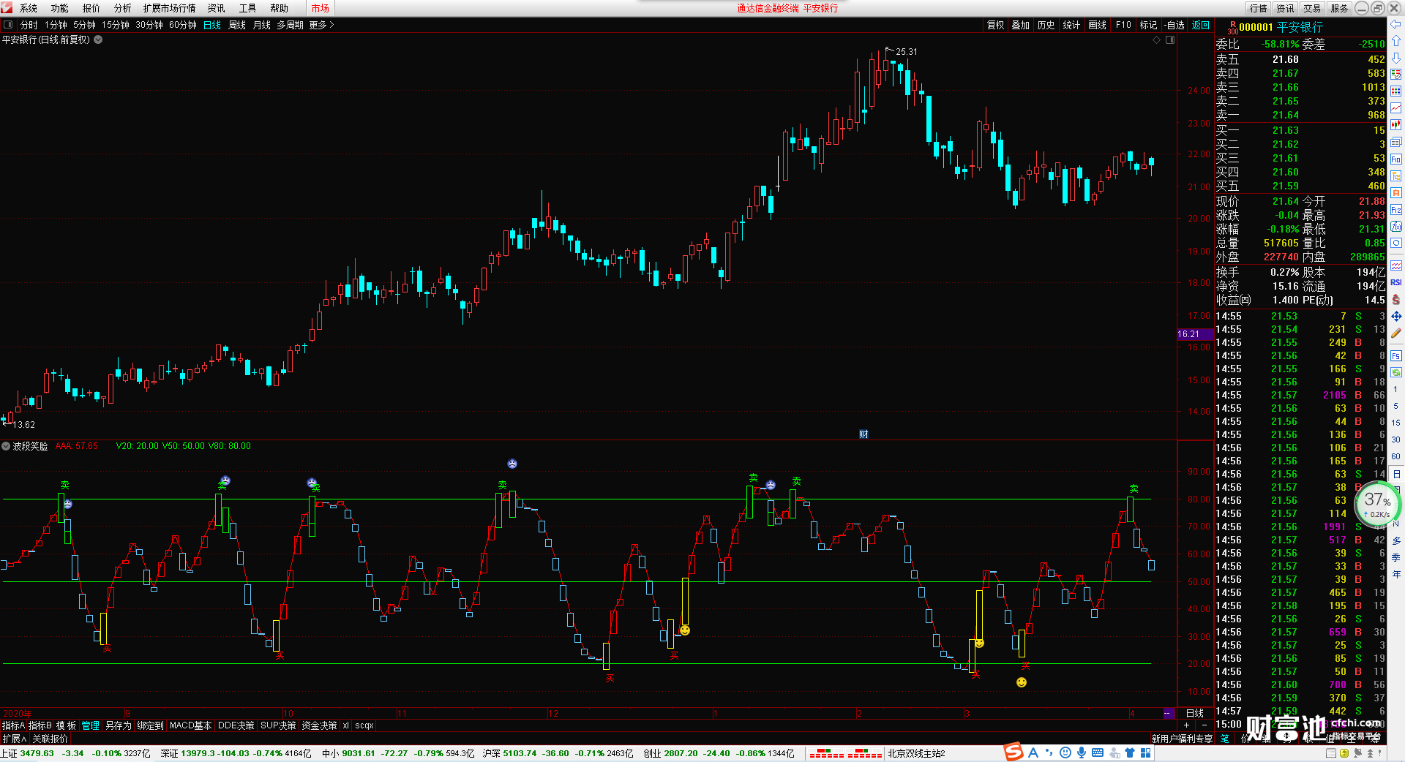Viewport: 1405px width, 762px height.
Task: Expand the 扩展 panel at bottom
Action: coord(15,739)
